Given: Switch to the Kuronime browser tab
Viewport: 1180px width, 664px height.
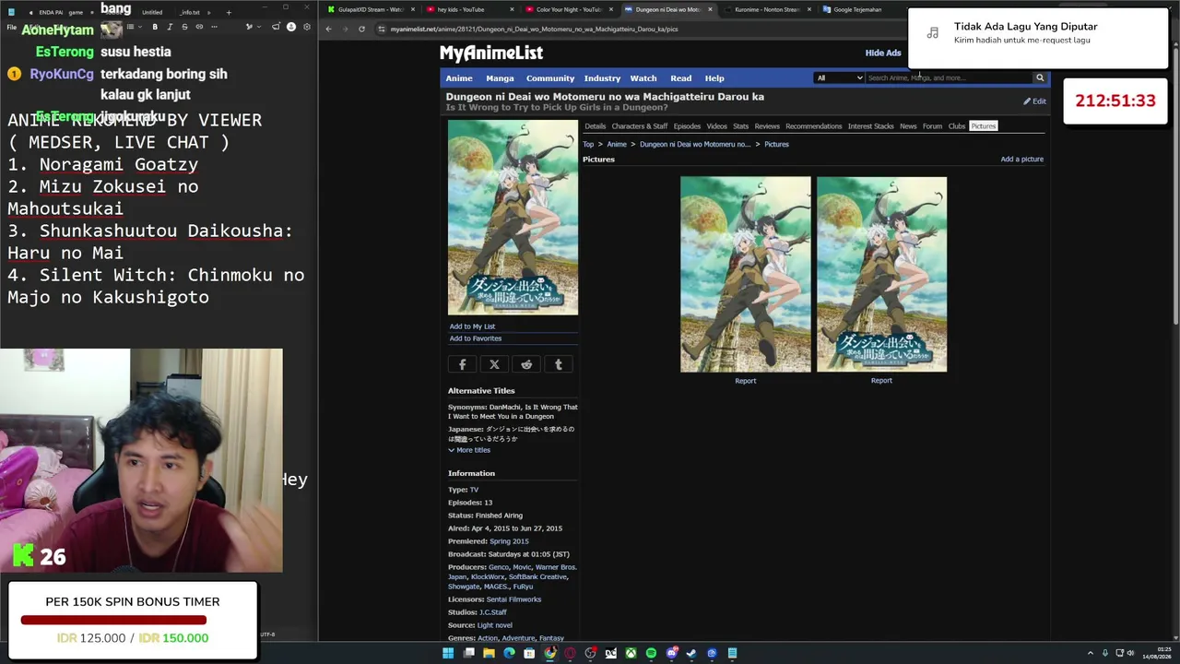Looking at the screenshot, I should 765,9.
